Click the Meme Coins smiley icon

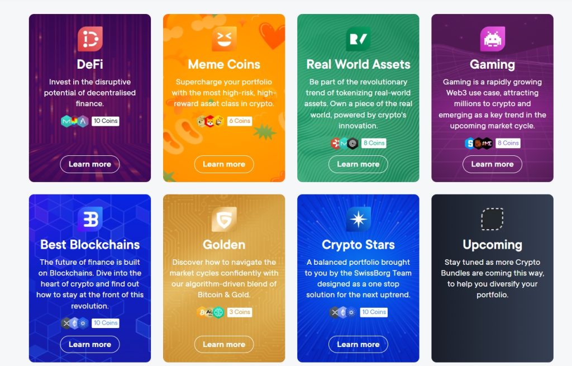coord(224,39)
